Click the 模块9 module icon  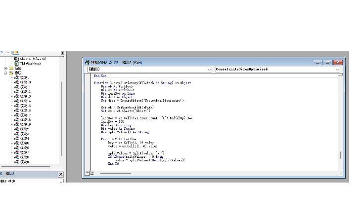pyautogui.click(x=16, y=162)
